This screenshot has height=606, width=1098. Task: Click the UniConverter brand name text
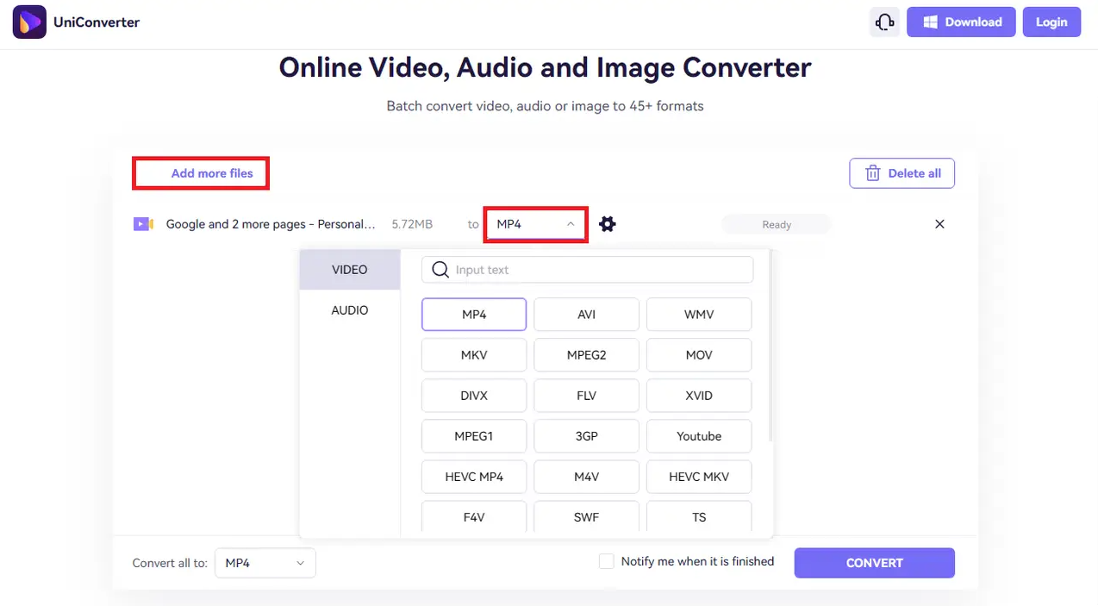(x=97, y=22)
